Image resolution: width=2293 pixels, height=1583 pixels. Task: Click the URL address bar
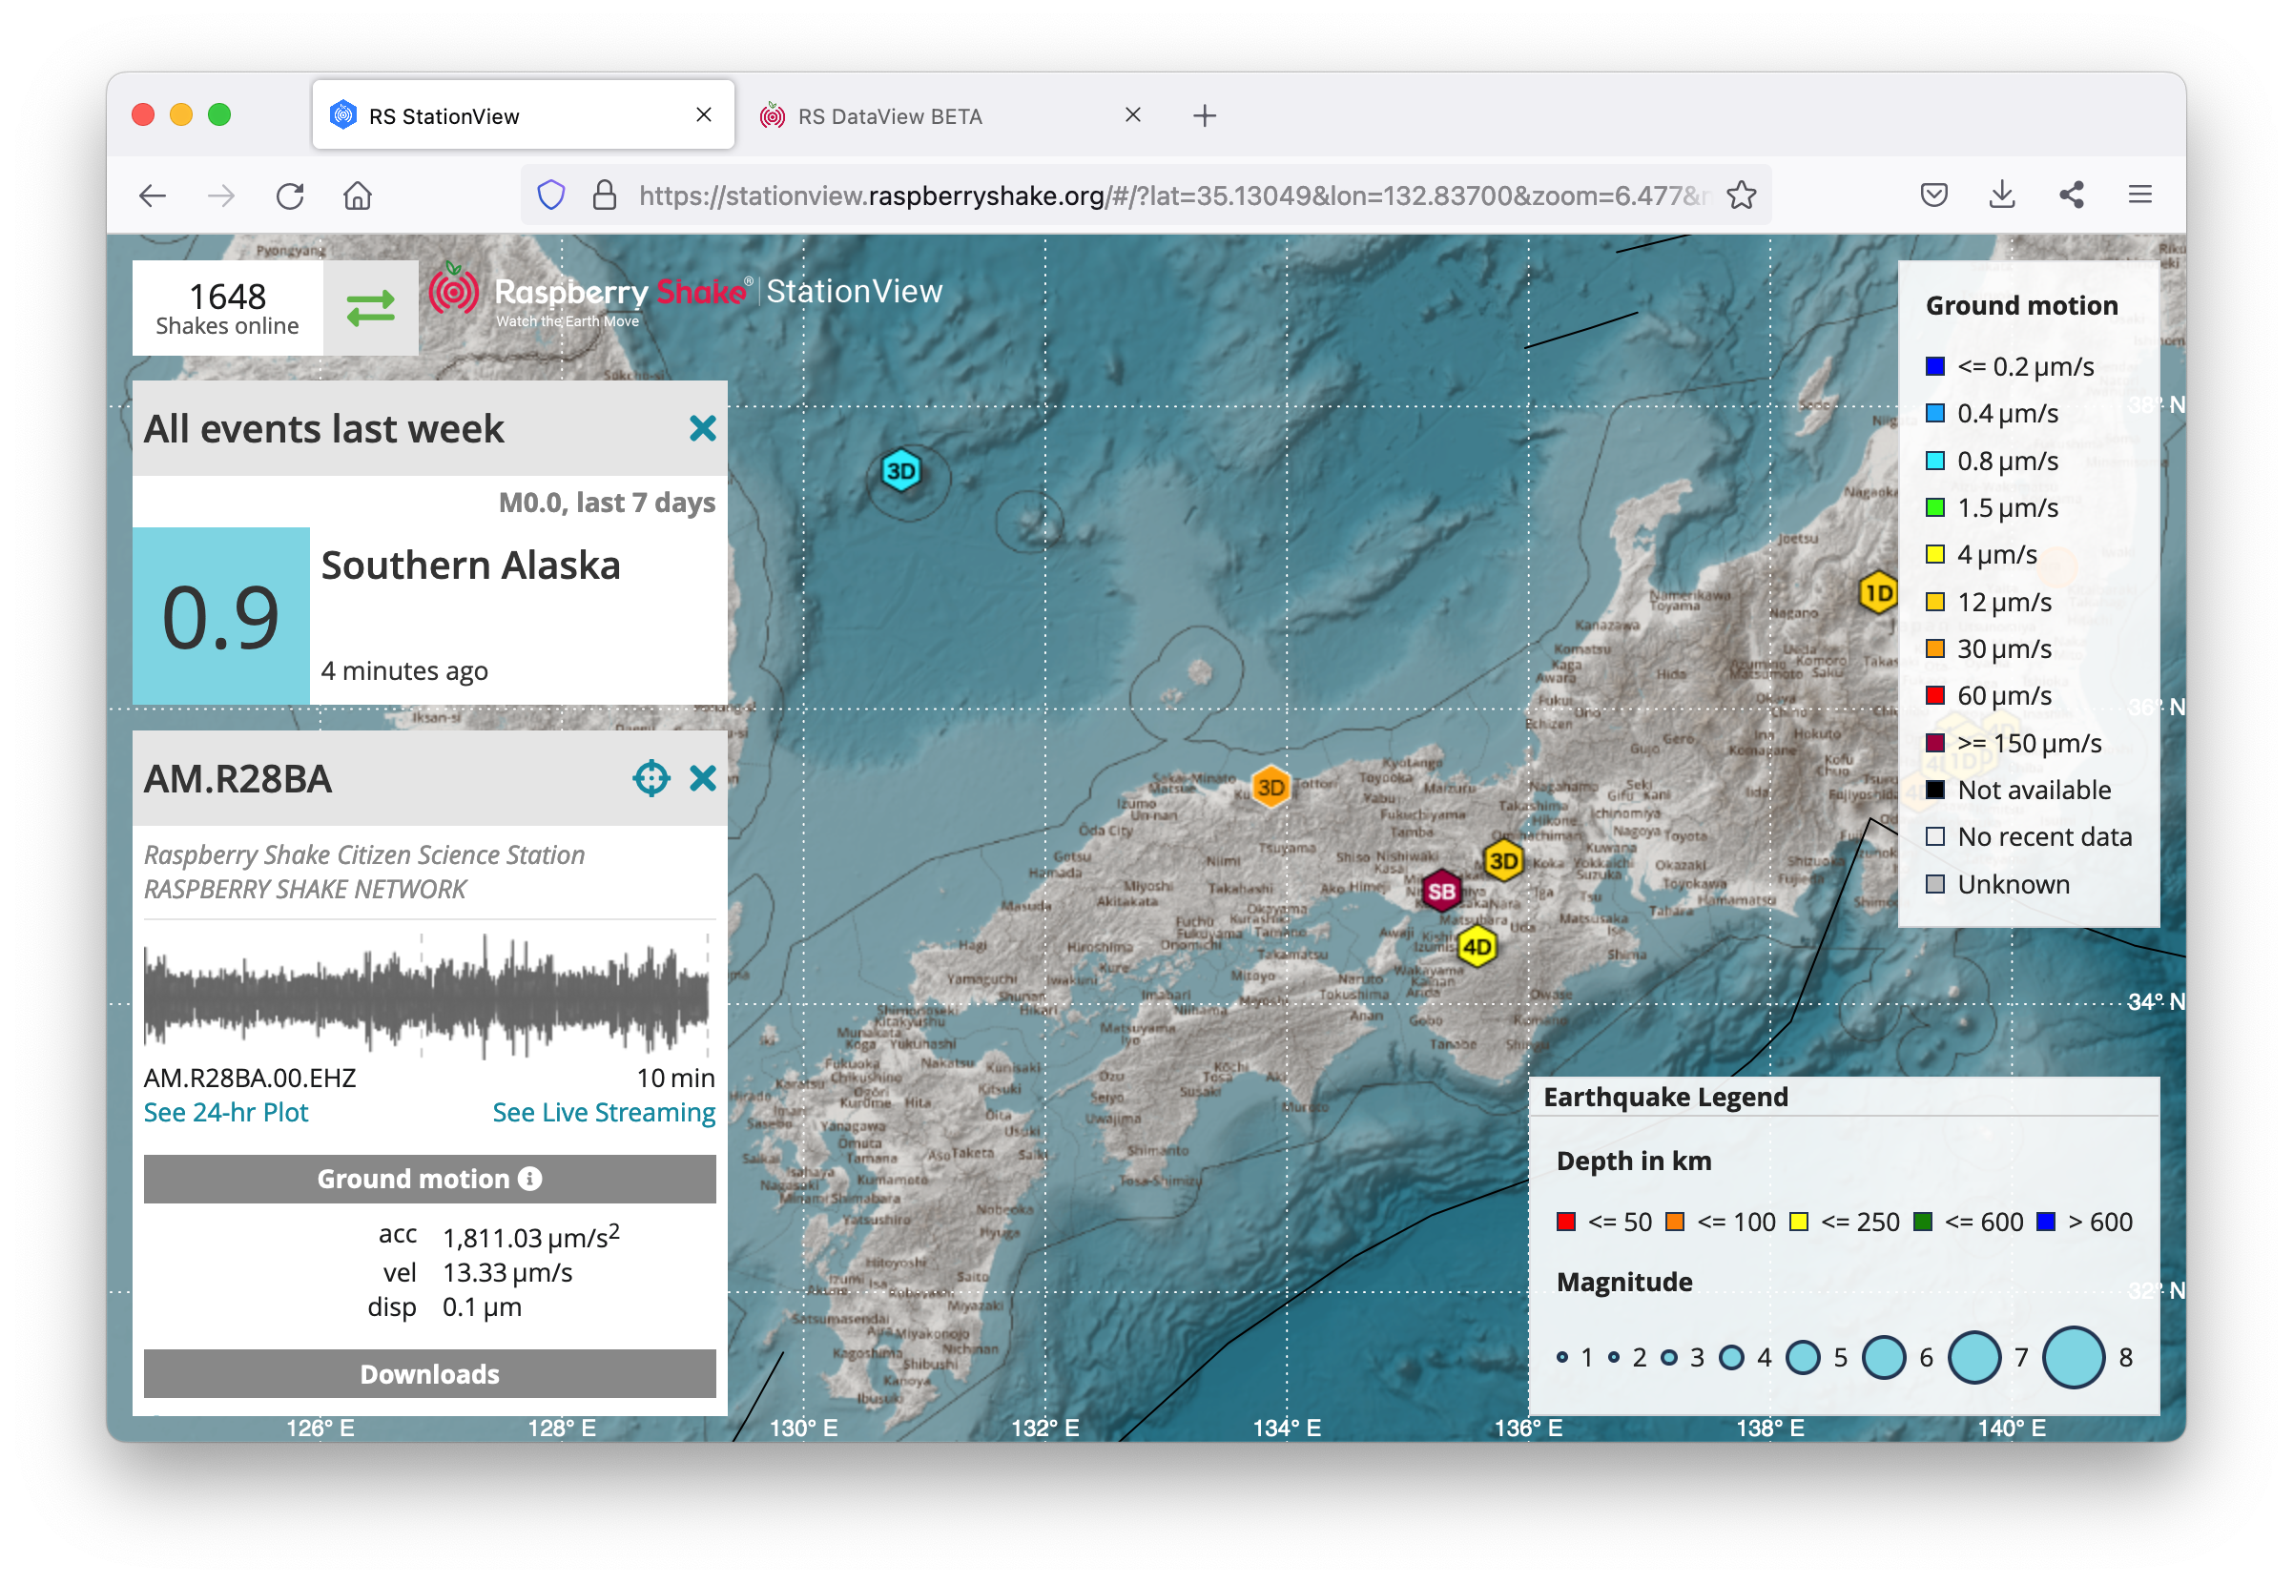point(1146,195)
